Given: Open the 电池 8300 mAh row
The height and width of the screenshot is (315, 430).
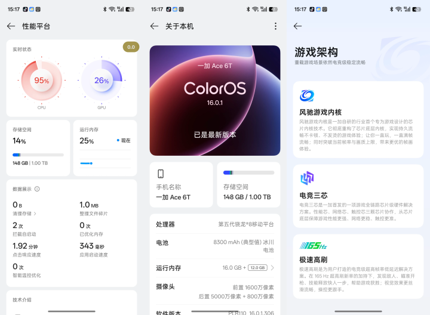Looking at the screenshot, I should tap(215, 246).
